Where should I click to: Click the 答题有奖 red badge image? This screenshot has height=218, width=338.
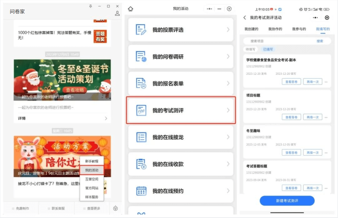click(100, 36)
